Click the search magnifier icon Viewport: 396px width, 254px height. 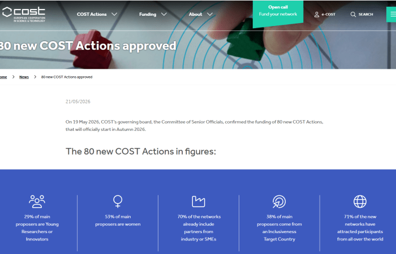(x=353, y=14)
